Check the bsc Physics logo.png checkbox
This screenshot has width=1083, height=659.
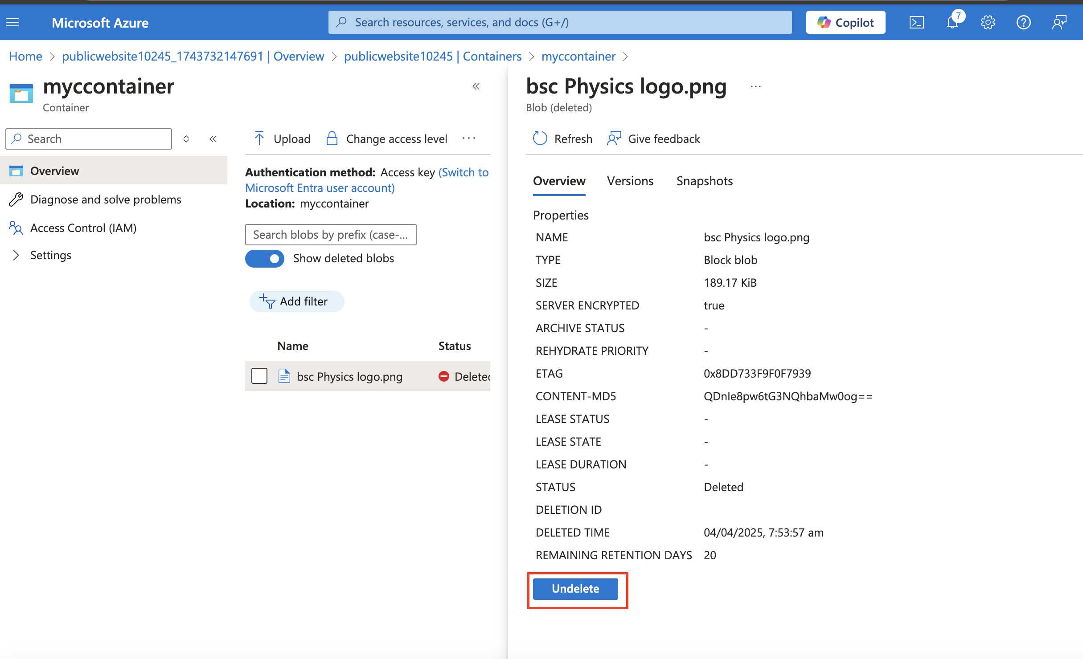click(x=259, y=376)
